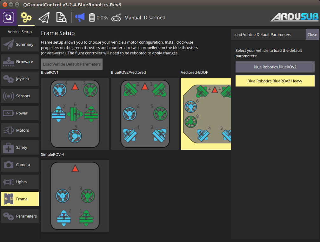The width and height of the screenshot is (320, 242).
Task: Choose Blue Robotics BlueROV2 defaults
Action: [x=275, y=67]
